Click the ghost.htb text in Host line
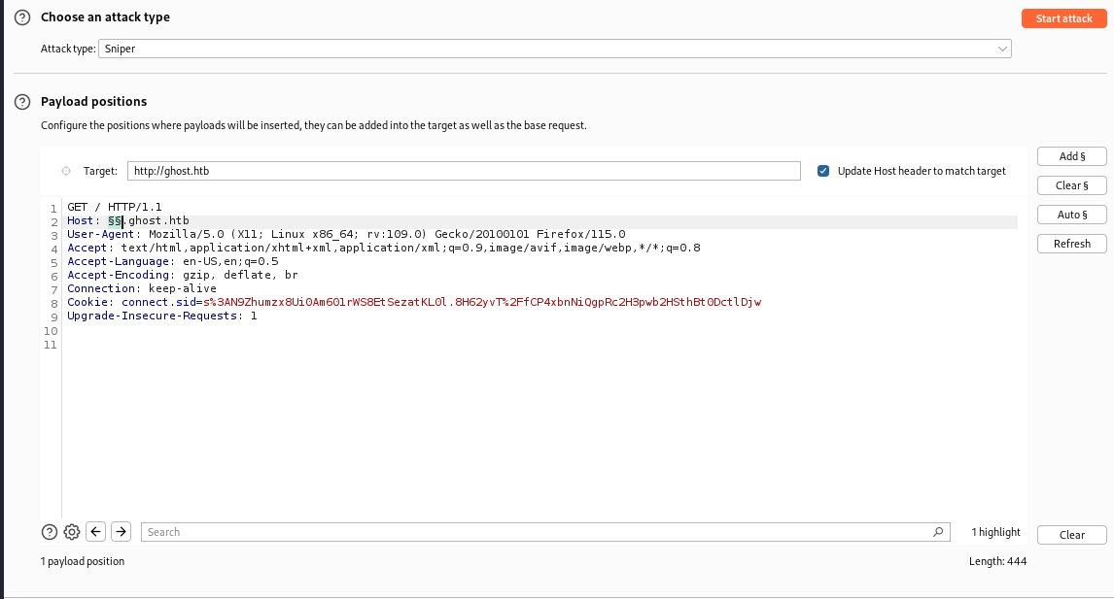The height and width of the screenshot is (599, 1114). (x=158, y=220)
